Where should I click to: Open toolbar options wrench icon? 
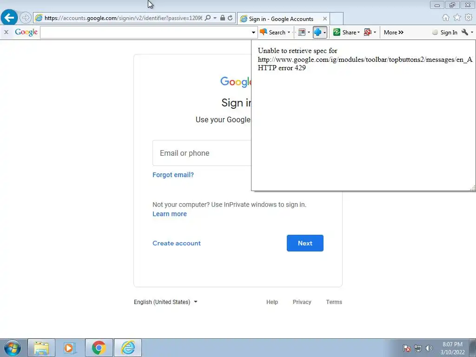pos(465,32)
